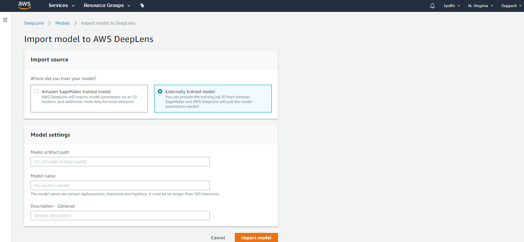Cancel the model import
The width and height of the screenshot is (524, 242).
(x=218, y=238)
